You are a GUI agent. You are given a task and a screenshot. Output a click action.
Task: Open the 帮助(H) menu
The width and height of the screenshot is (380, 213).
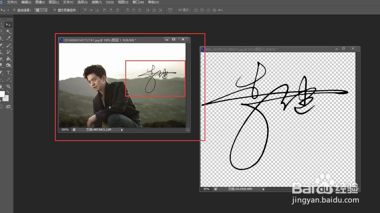point(154,2)
